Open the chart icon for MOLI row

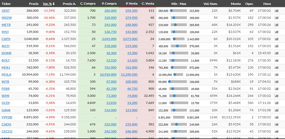point(277,67)
